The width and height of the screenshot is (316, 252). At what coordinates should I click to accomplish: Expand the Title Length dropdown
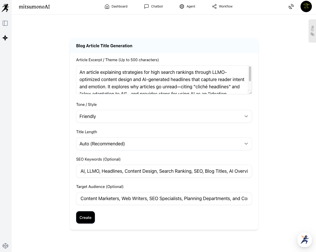coord(164,144)
